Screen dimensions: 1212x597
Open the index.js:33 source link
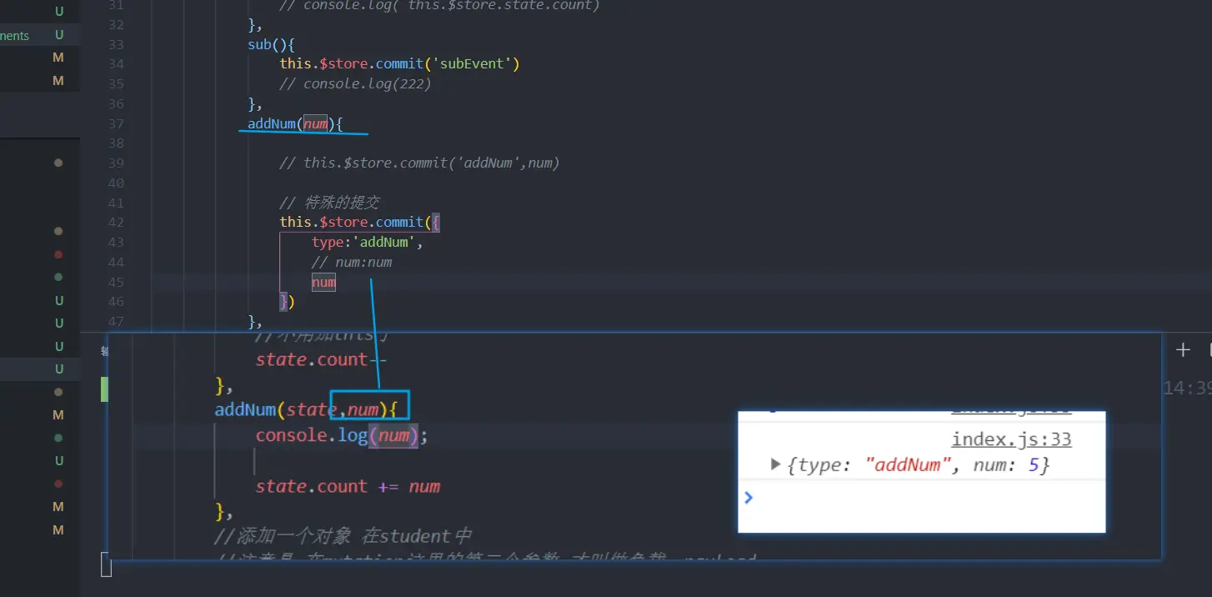tap(1011, 439)
